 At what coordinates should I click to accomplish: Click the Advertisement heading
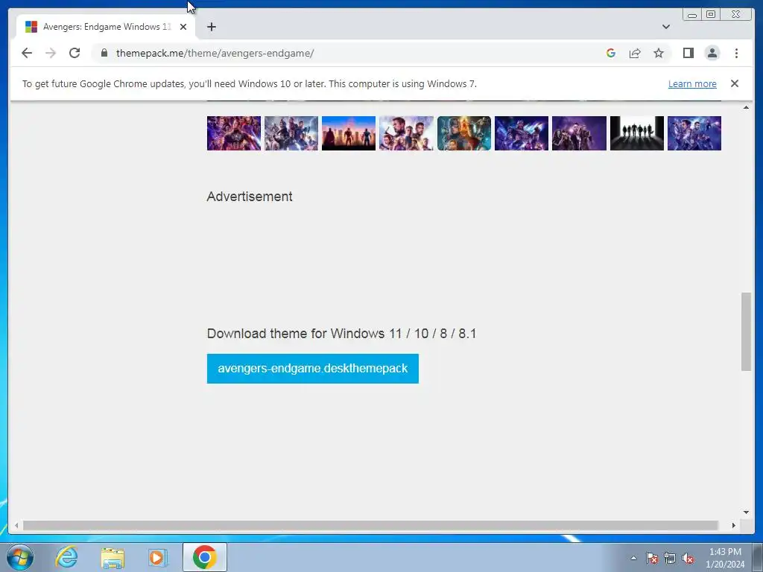pyautogui.click(x=250, y=197)
